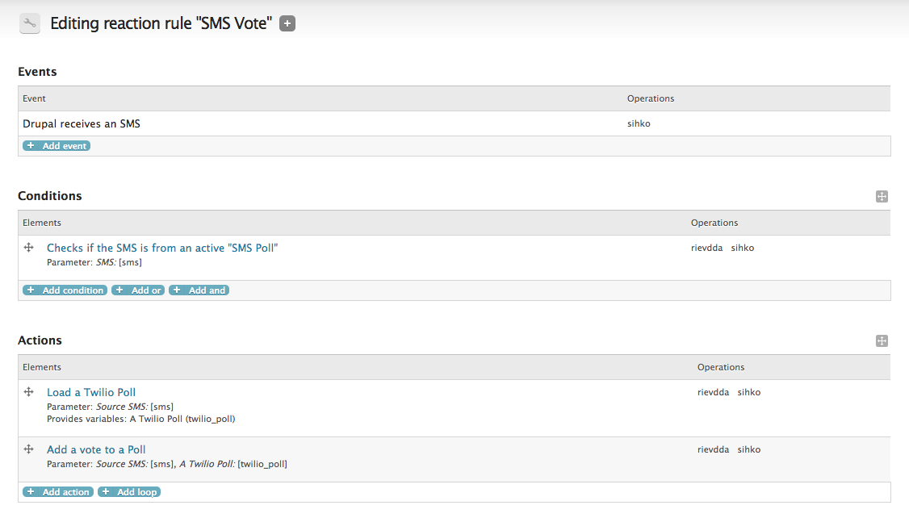
Task: Grab drag handle for SMS Poll condition
Action: (29, 248)
